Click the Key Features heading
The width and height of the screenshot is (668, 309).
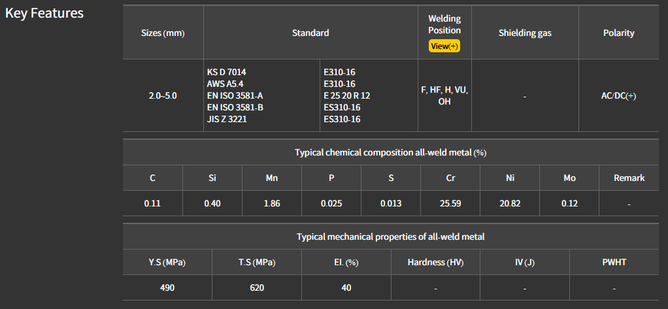coord(44,13)
